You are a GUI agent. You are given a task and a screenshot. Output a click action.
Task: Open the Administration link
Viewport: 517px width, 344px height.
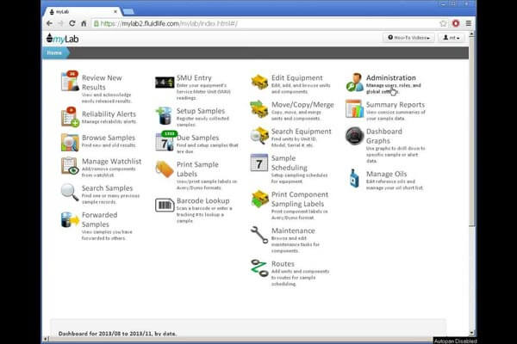[x=390, y=77]
